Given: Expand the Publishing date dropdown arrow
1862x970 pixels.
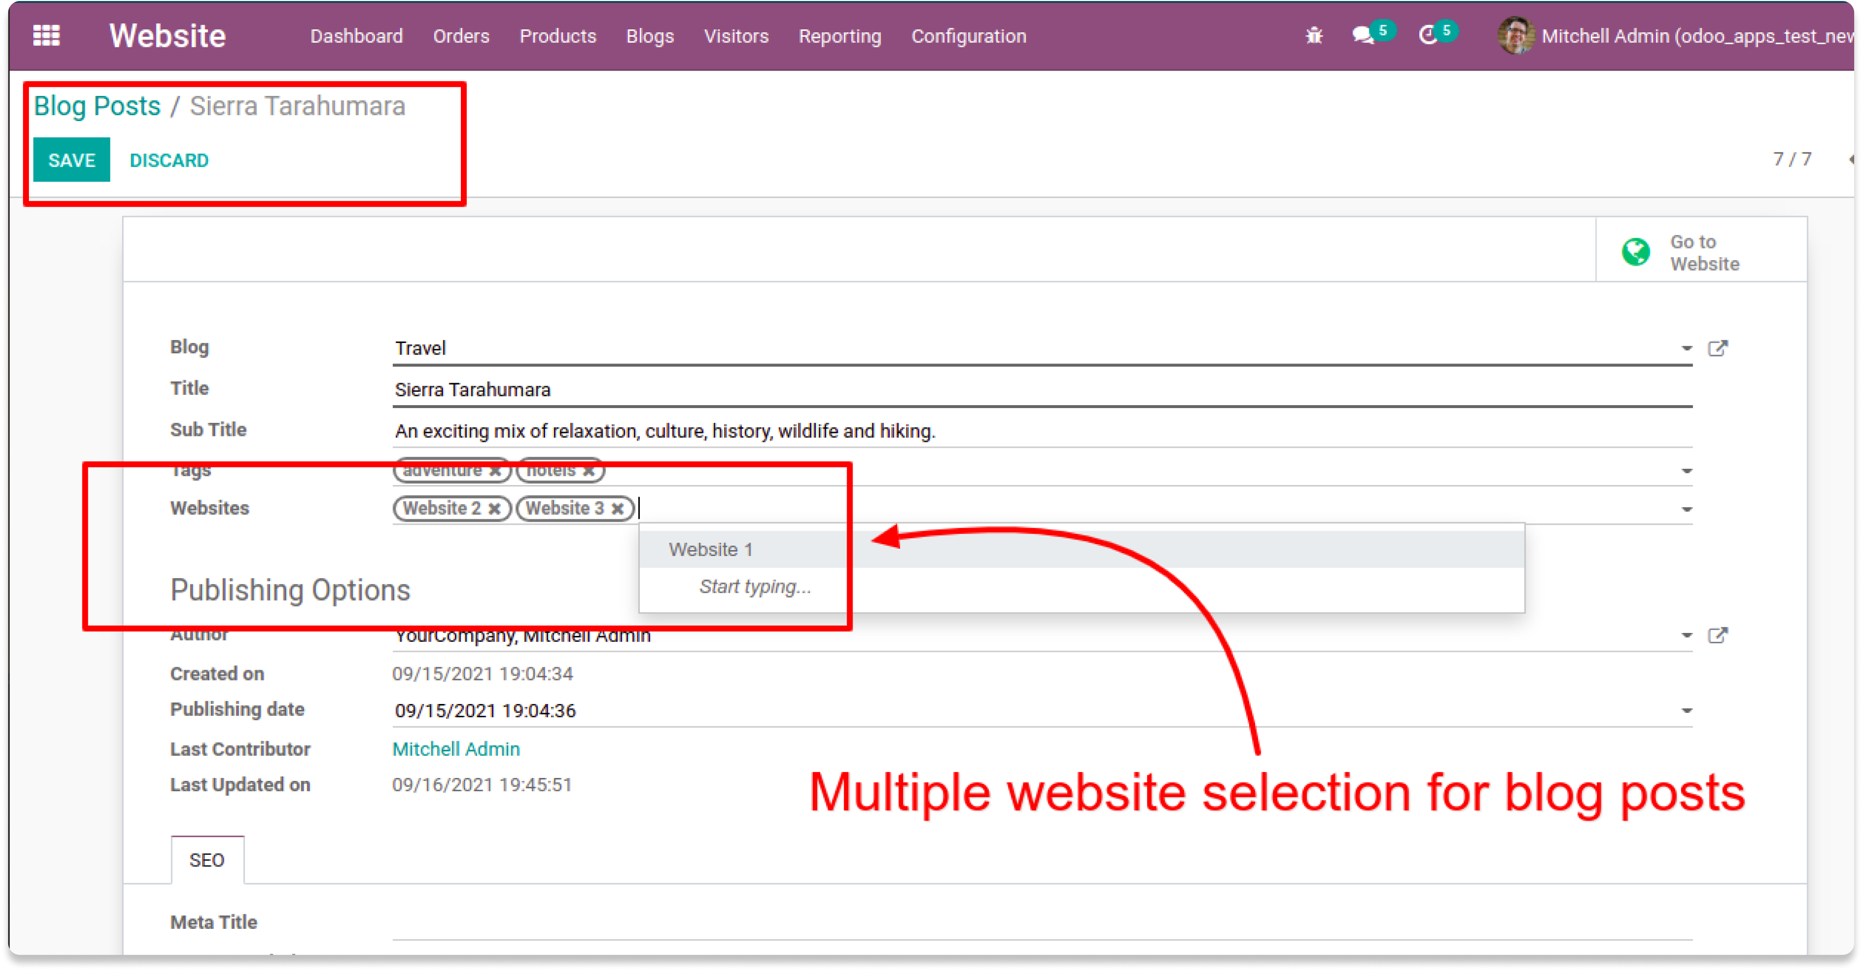Looking at the screenshot, I should point(1686,711).
